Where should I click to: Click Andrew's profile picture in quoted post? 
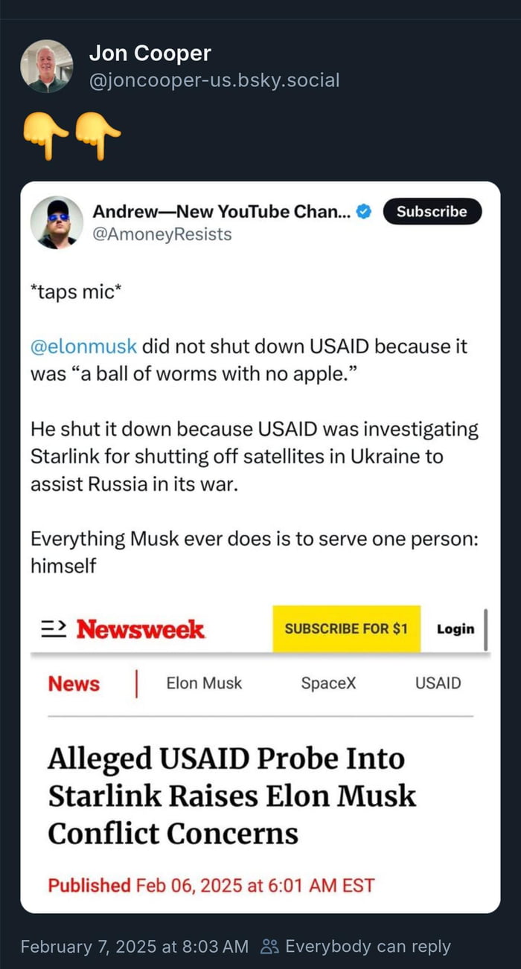tap(57, 222)
